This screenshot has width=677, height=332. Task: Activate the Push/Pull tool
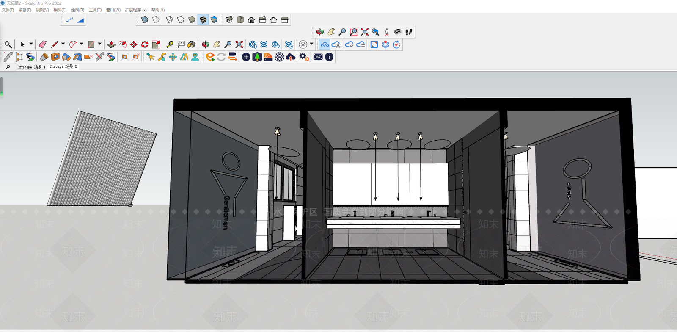click(111, 44)
